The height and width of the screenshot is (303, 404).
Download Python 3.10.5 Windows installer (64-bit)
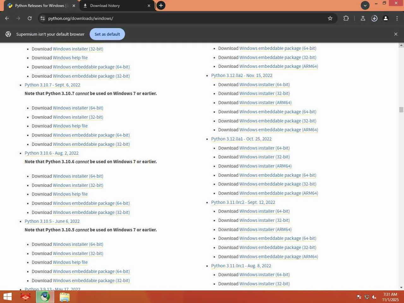(78, 244)
